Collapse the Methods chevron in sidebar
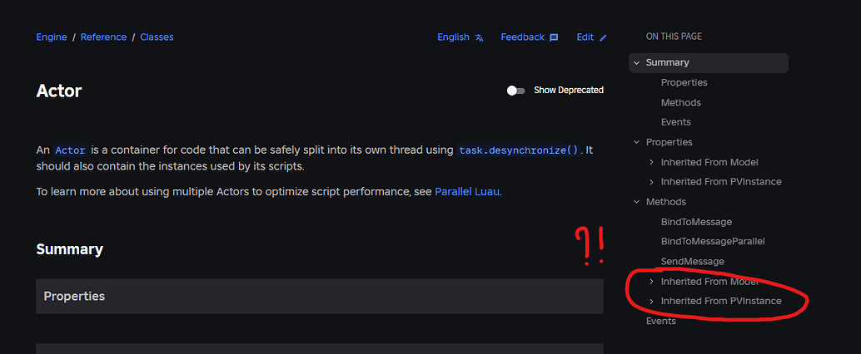861x354 pixels. pos(636,202)
